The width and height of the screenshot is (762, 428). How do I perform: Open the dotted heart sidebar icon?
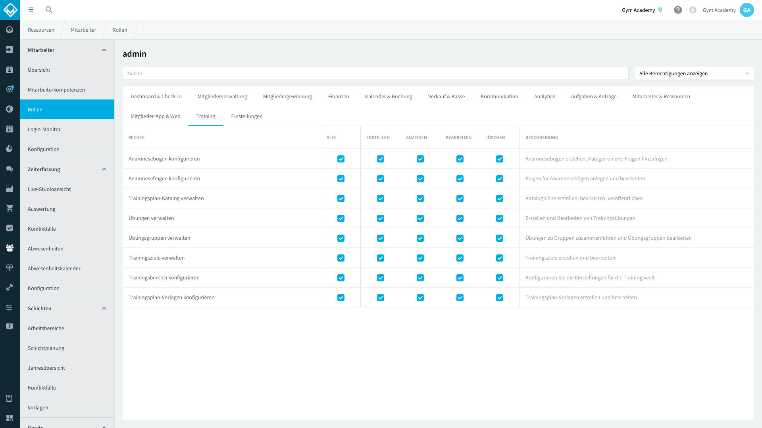[10, 267]
